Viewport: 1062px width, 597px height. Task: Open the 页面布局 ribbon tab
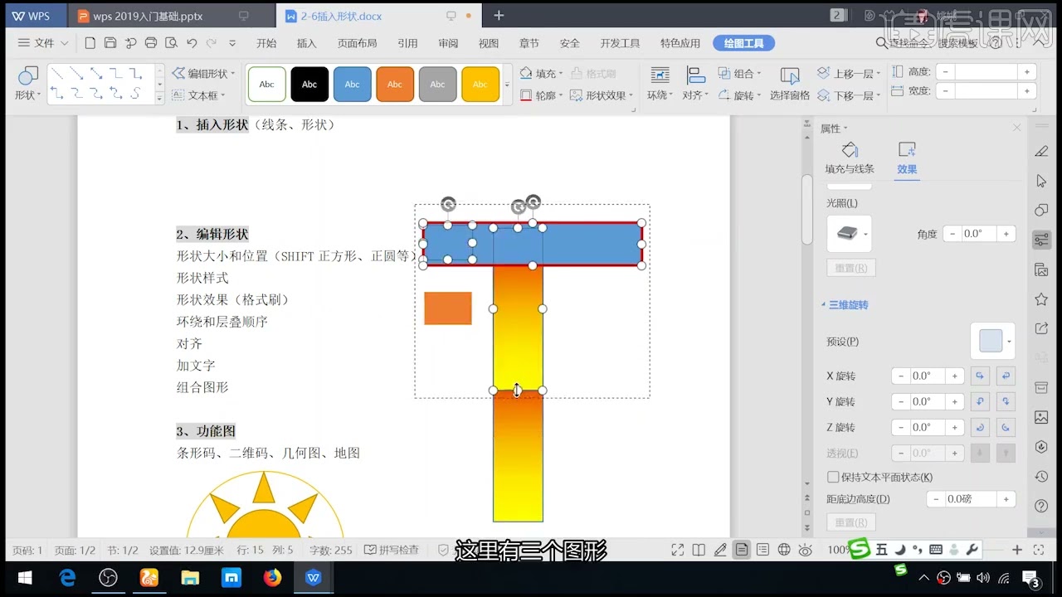357,43
